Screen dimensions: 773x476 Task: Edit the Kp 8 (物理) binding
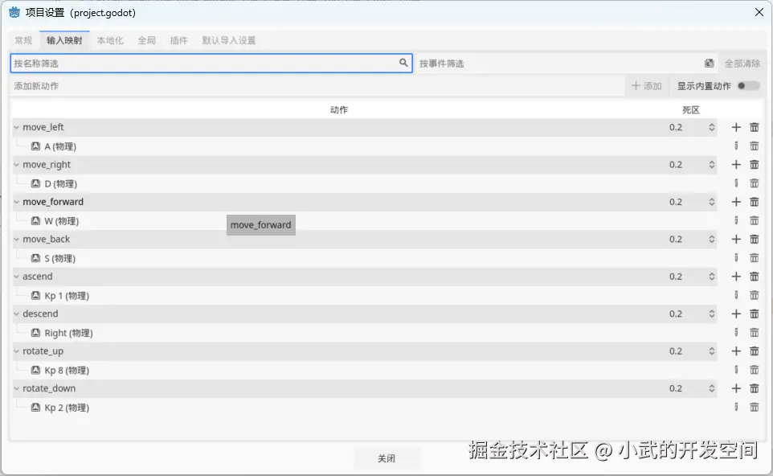(736, 369)
